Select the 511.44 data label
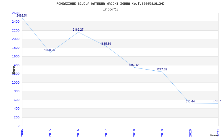The width and height of the screenshot is (221, 138). pyautogui.click(x=190, y=101)
